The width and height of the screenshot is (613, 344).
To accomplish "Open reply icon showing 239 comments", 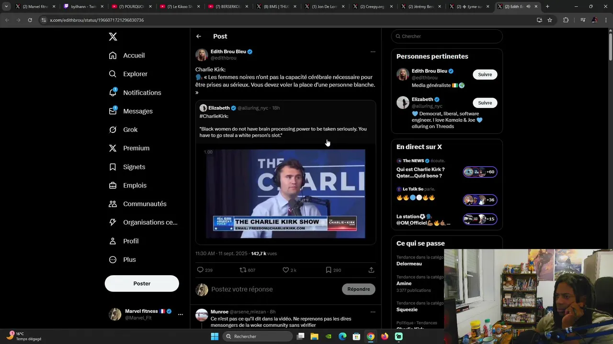I will tap(200, 270).
